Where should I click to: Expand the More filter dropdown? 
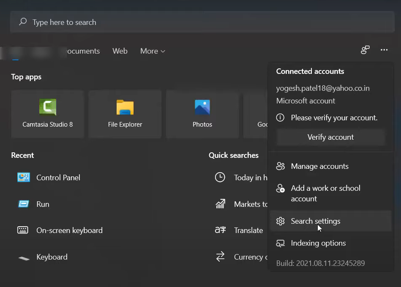tap(153, 51)
